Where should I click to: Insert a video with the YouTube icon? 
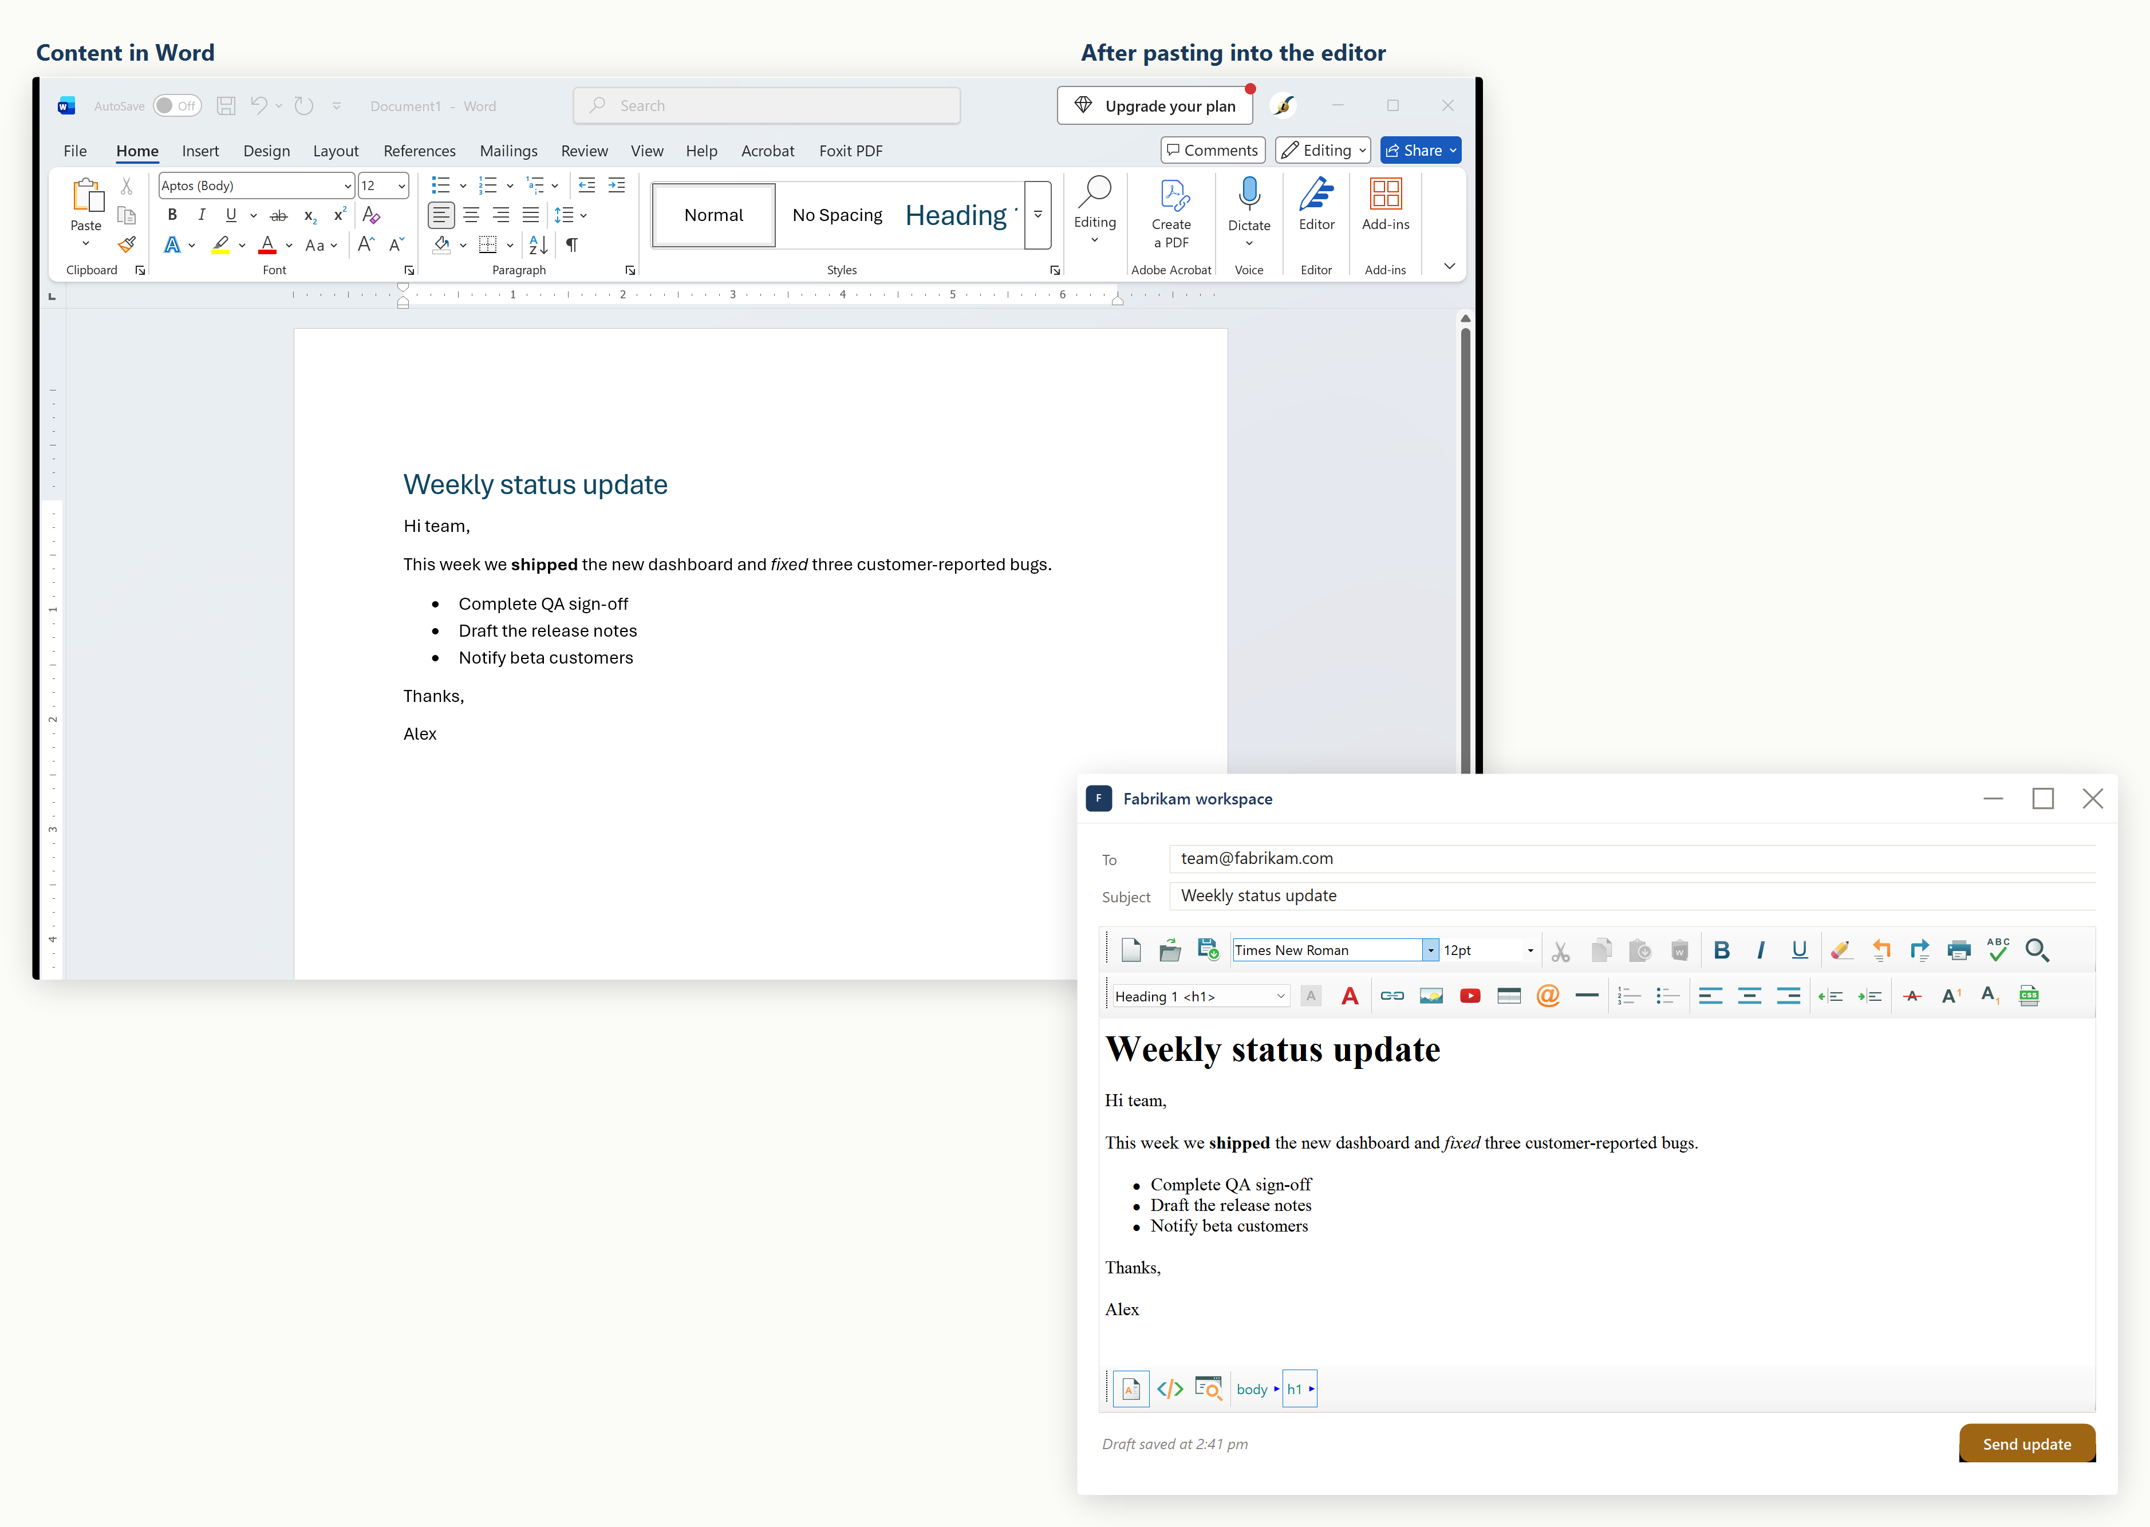pyautogui.click(x=1470, y=996)
